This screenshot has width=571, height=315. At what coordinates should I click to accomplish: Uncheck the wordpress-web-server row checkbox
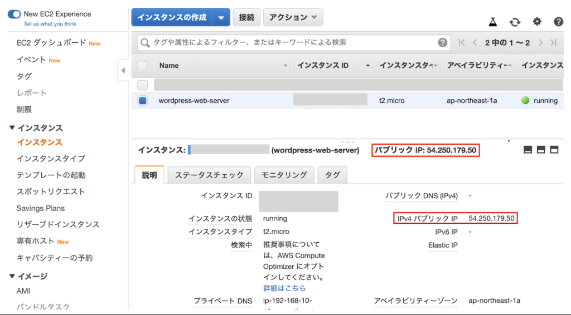pyautogui.click(x=142, y=101)
